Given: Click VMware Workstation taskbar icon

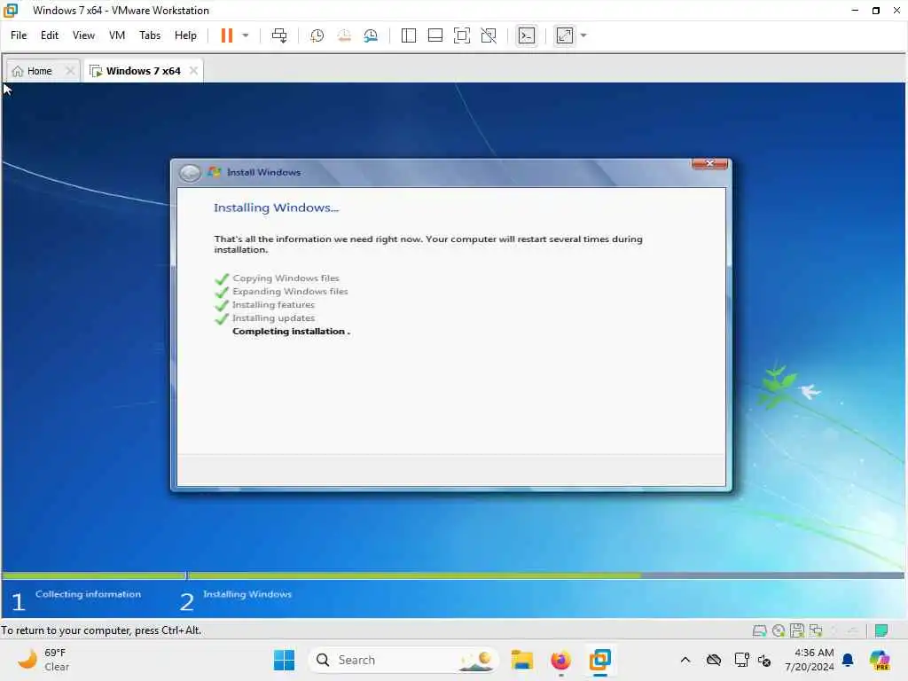Looking at the screenshot, I should pyautogui.click(x=600, y=660).
